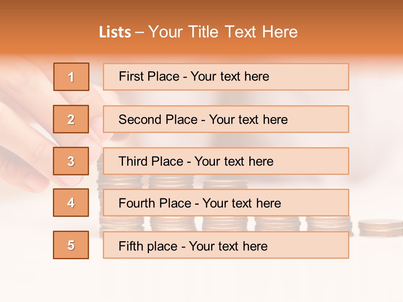Click the "Second Place" text box
The height and width of the screenshot is (302, 403).
click(226, 119)
